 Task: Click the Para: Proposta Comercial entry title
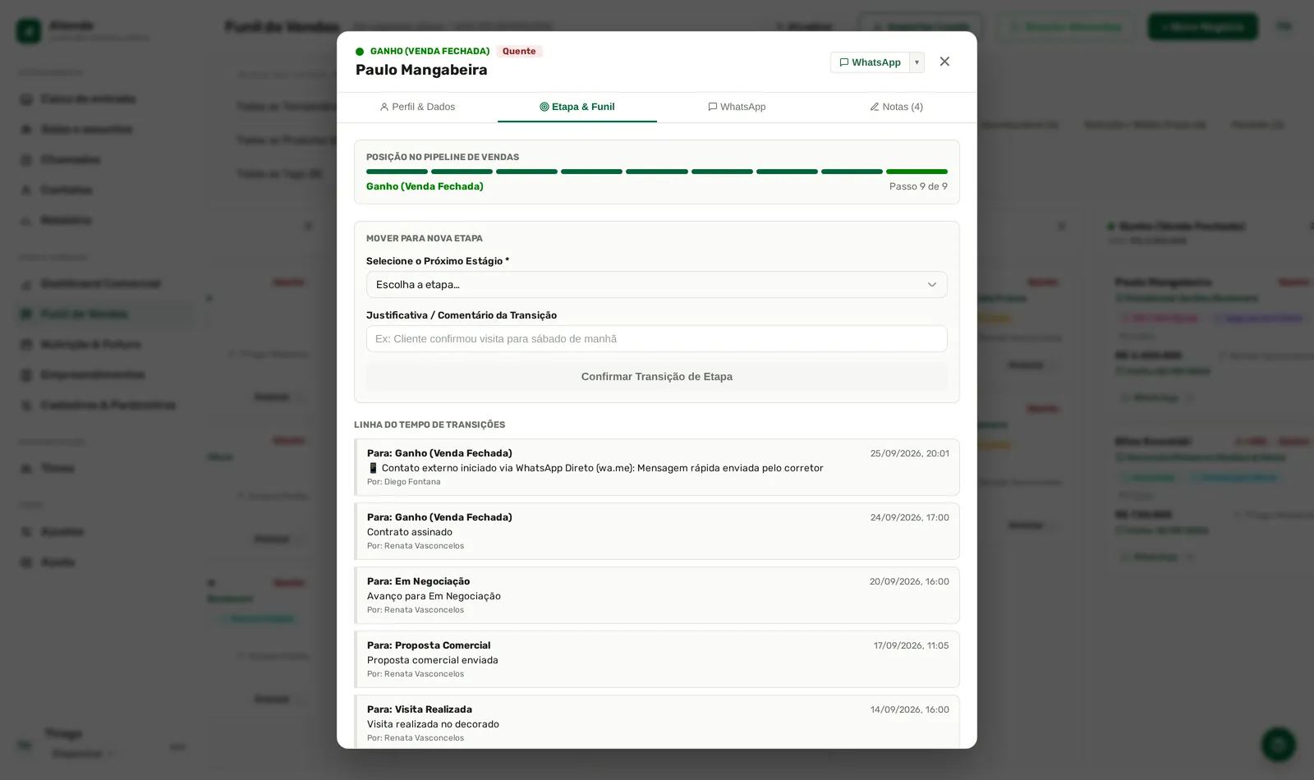click(429, 645)
